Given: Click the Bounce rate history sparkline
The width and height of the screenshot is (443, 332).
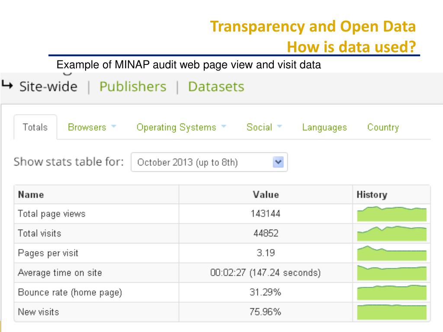Looking at the screenshot, I should click(x=392, y=293).
